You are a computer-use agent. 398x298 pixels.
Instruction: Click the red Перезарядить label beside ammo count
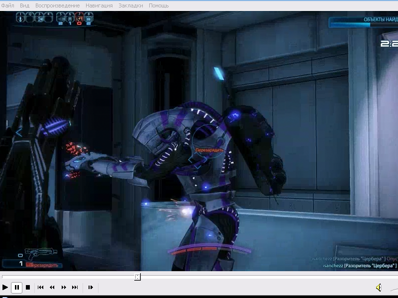coord(43,265)
